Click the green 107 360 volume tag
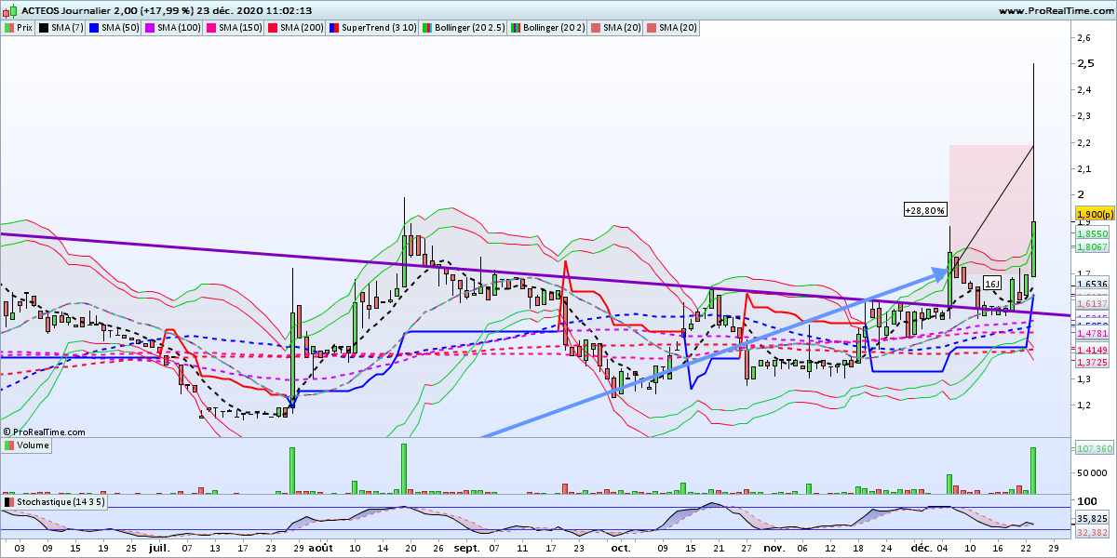The image size is (1117, 558). click(x=1094, y=448)
